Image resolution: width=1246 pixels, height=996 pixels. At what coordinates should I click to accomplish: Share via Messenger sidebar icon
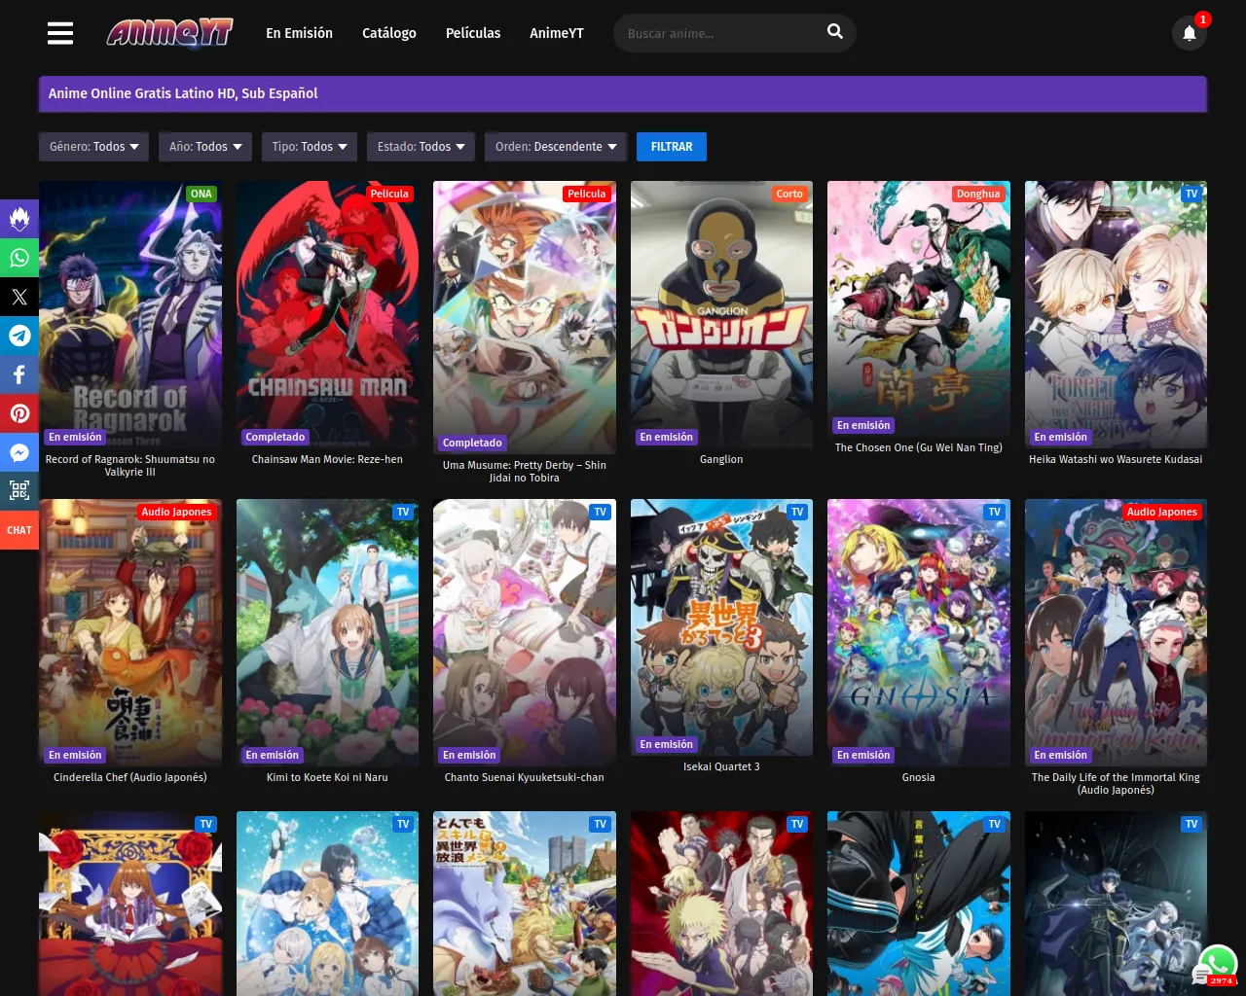pyautogui.click(x=19, y=452)
